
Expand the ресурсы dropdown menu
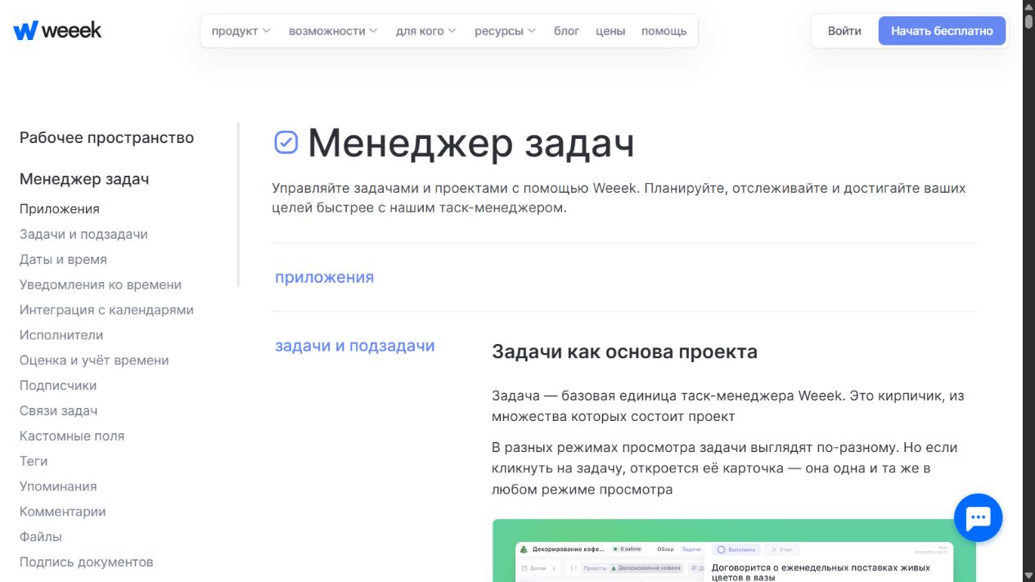tap(505, 31)
